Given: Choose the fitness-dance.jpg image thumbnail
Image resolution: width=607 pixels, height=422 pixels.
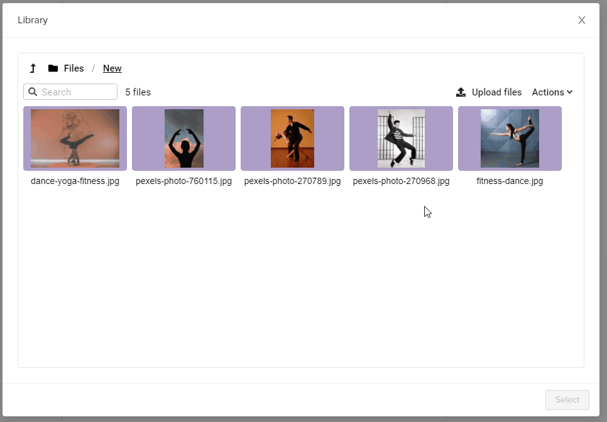Looking at the screenshot, I should [510, 138].
